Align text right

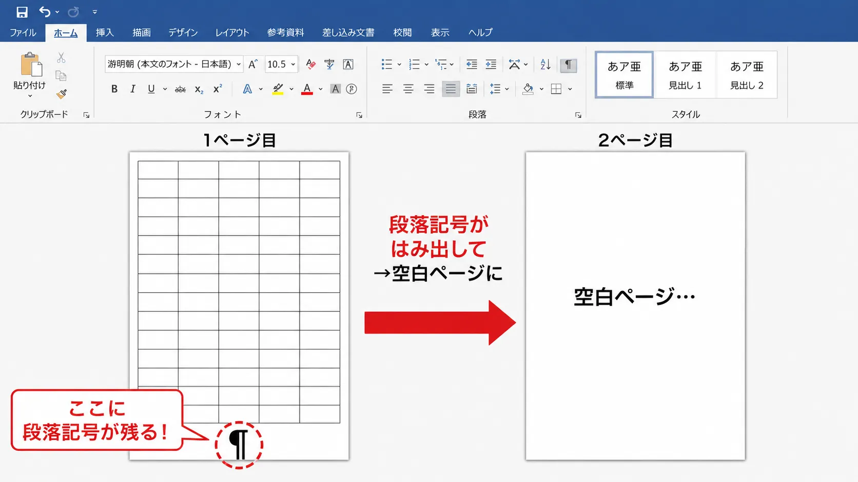coord(430,89)
